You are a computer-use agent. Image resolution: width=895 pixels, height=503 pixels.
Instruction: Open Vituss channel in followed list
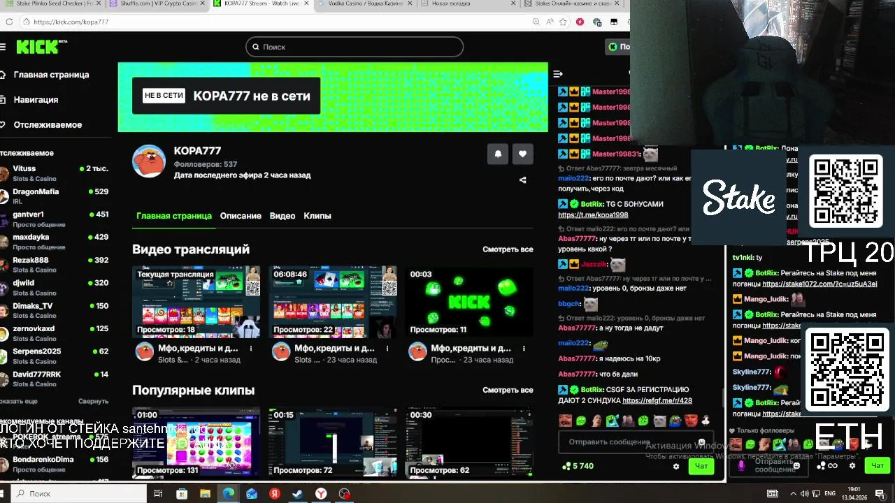coord(55,173)
